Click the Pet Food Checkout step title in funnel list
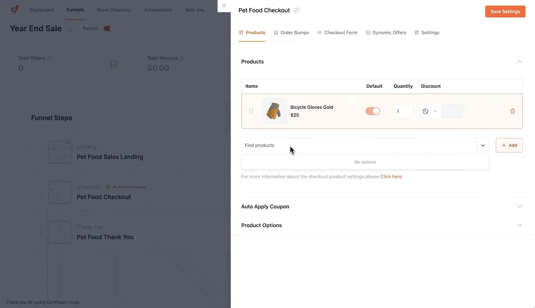This screenshot has width=535, height=308. click(x=104, y=197)
